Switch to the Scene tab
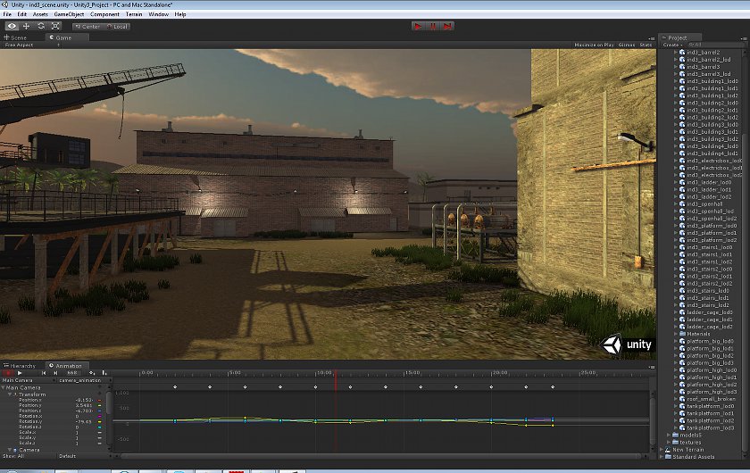The image size is (750, 473). (16, 37)
